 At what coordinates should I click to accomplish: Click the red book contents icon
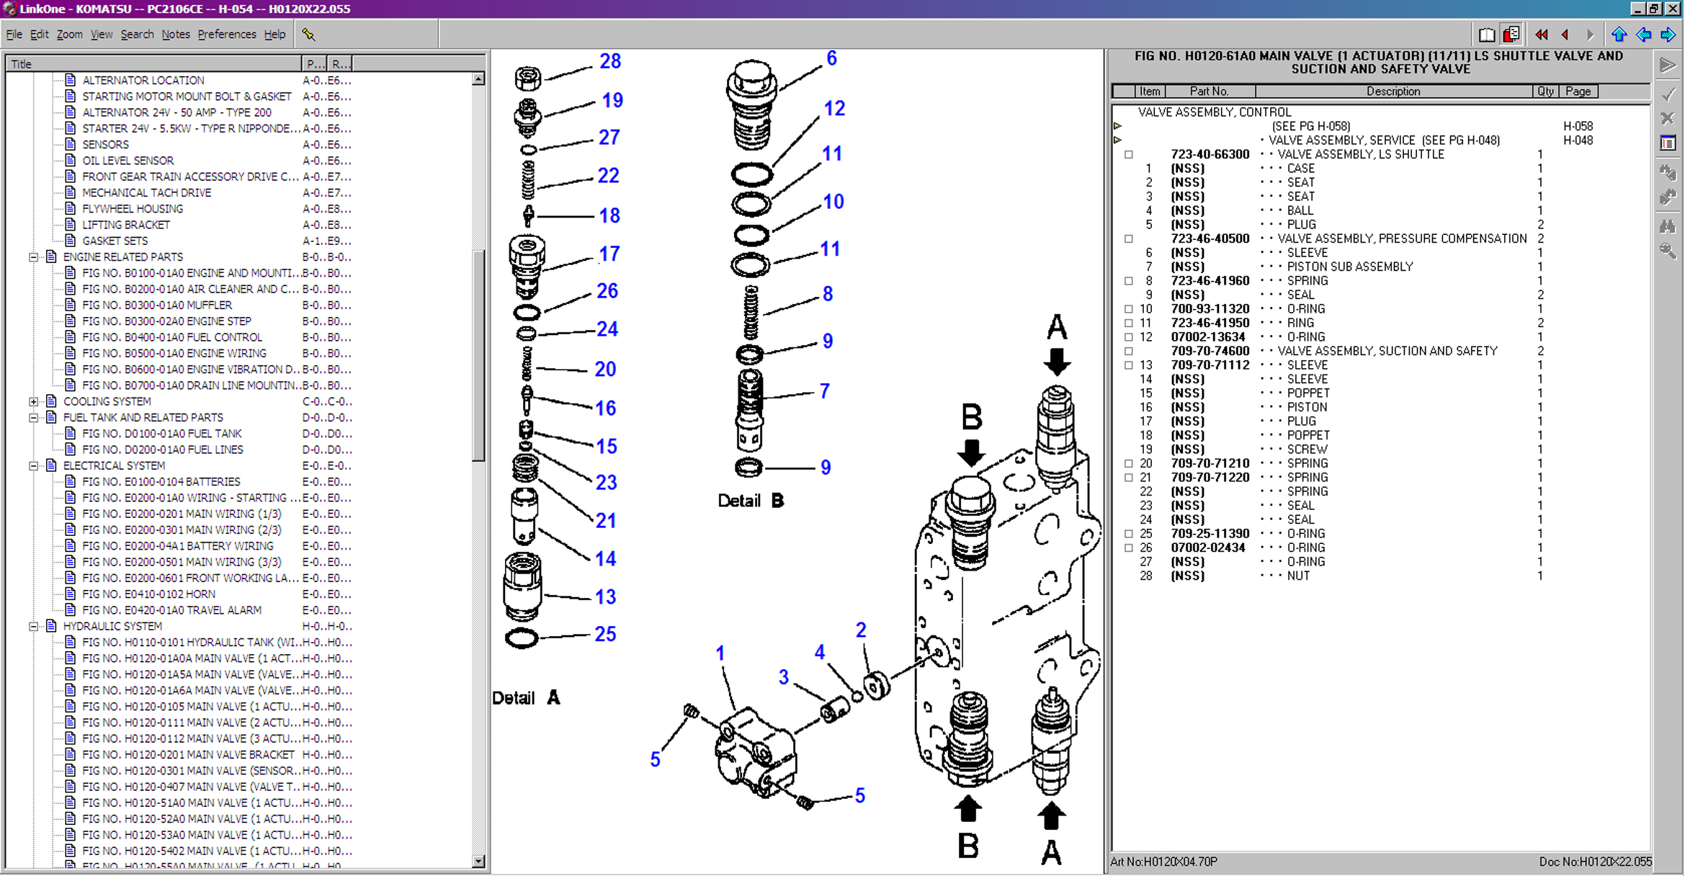click(x=1511, y=35)
